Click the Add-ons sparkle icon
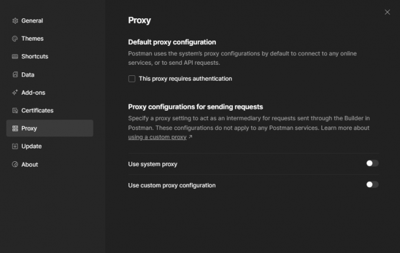The height and width of the screenshot is (253, 400). (15, 92)
